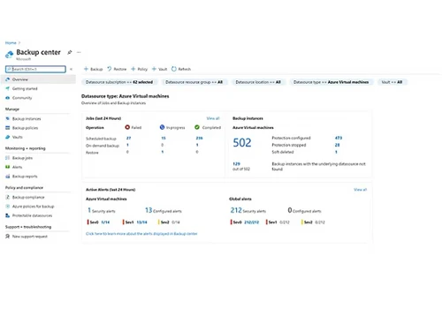This screenshot has width=442, height=331.
Task: Click the Protectable datasources icon
Action: coord(8,215)
